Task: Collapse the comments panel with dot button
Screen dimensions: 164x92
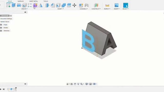Action: pyautogui.click(x=25, y=84)
